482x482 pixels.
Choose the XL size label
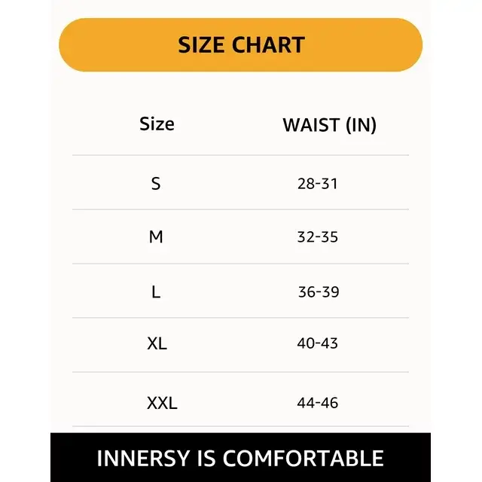click(157, 343)
